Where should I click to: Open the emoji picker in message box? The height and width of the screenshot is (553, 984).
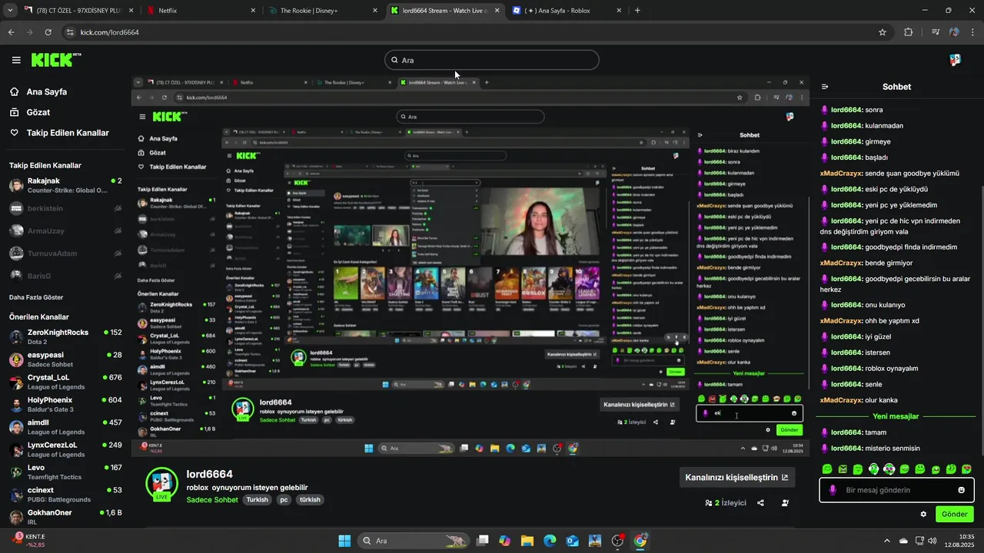[961, 490]
